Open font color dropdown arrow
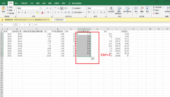Image resolution: width=170 pixels, height=97 pixels. pyautogui.click(x=45, y=12)
